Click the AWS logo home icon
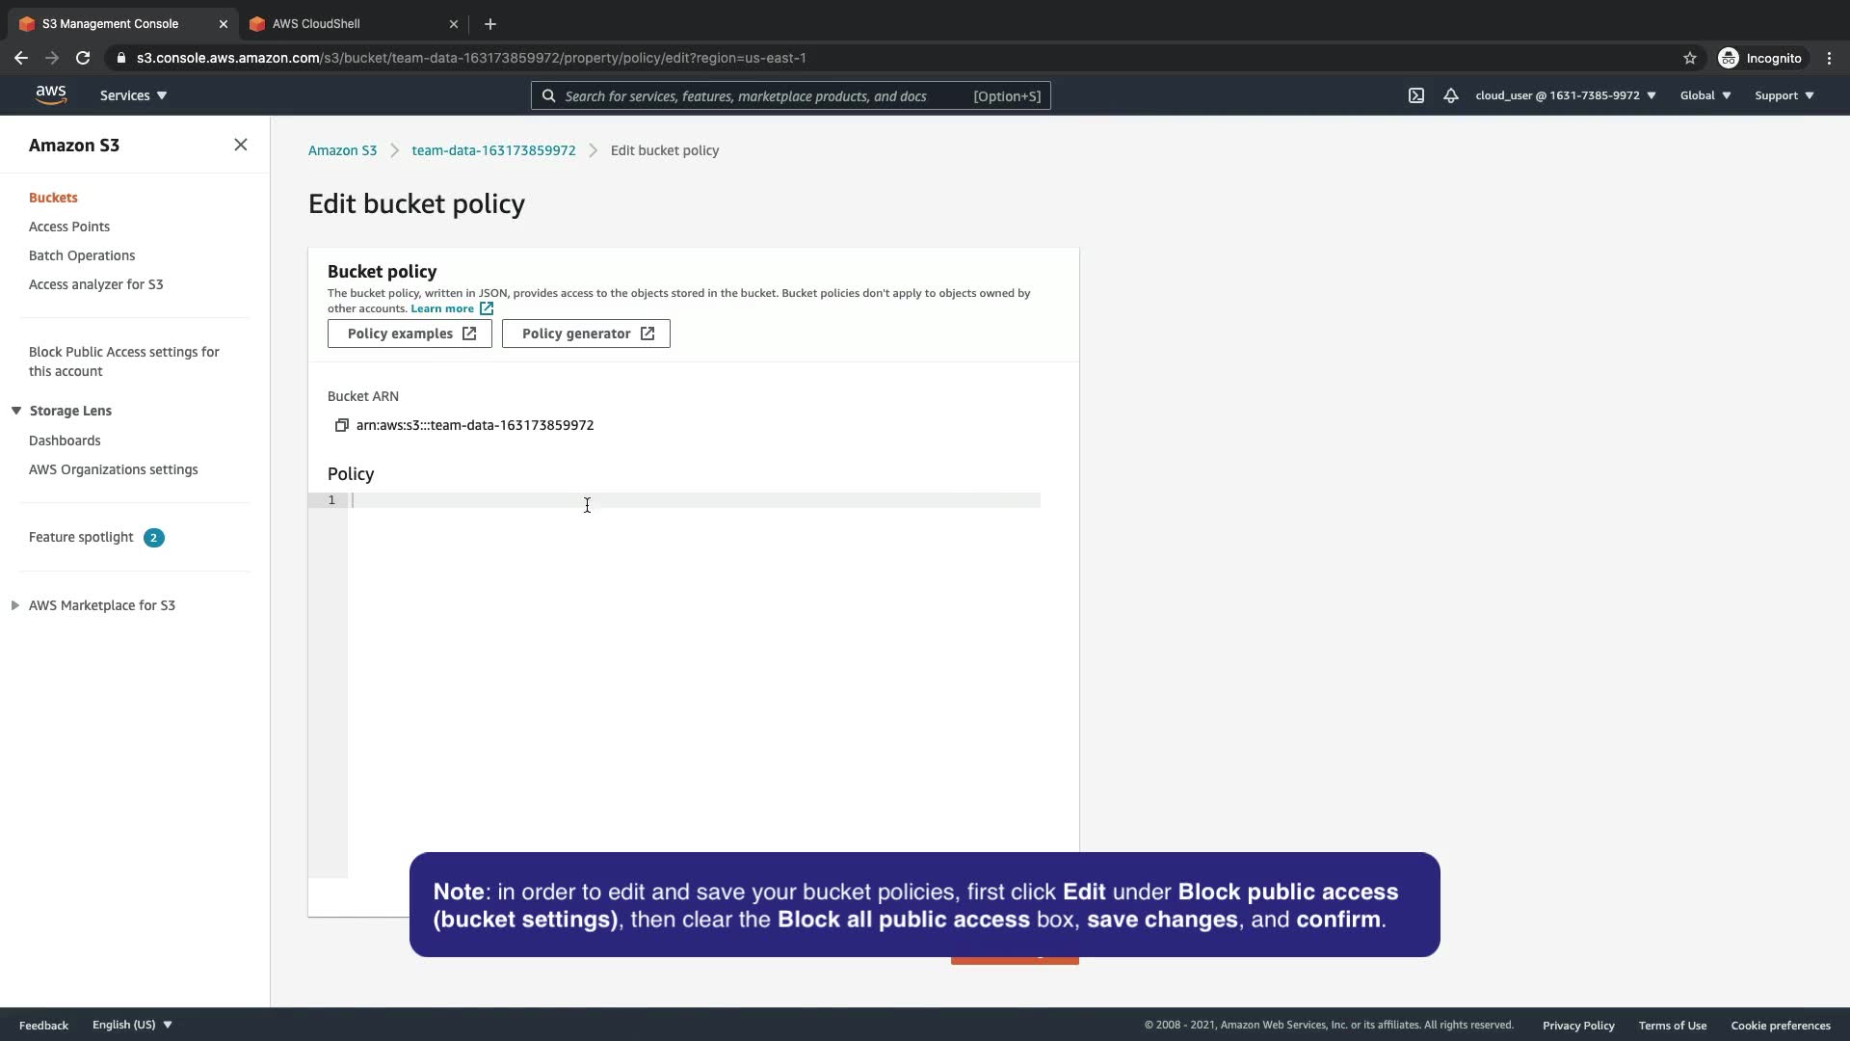 [51, 94]
